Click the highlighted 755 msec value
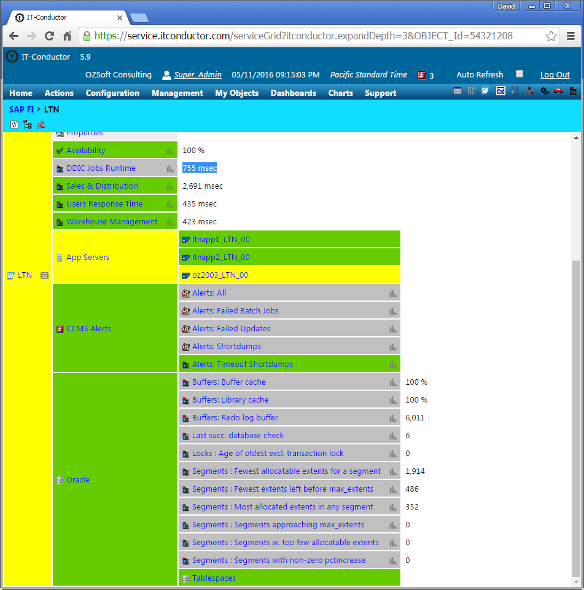 (x=200, y=168)
